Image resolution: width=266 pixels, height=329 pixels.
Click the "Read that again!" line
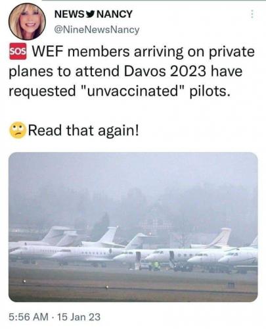coord(83,130)
